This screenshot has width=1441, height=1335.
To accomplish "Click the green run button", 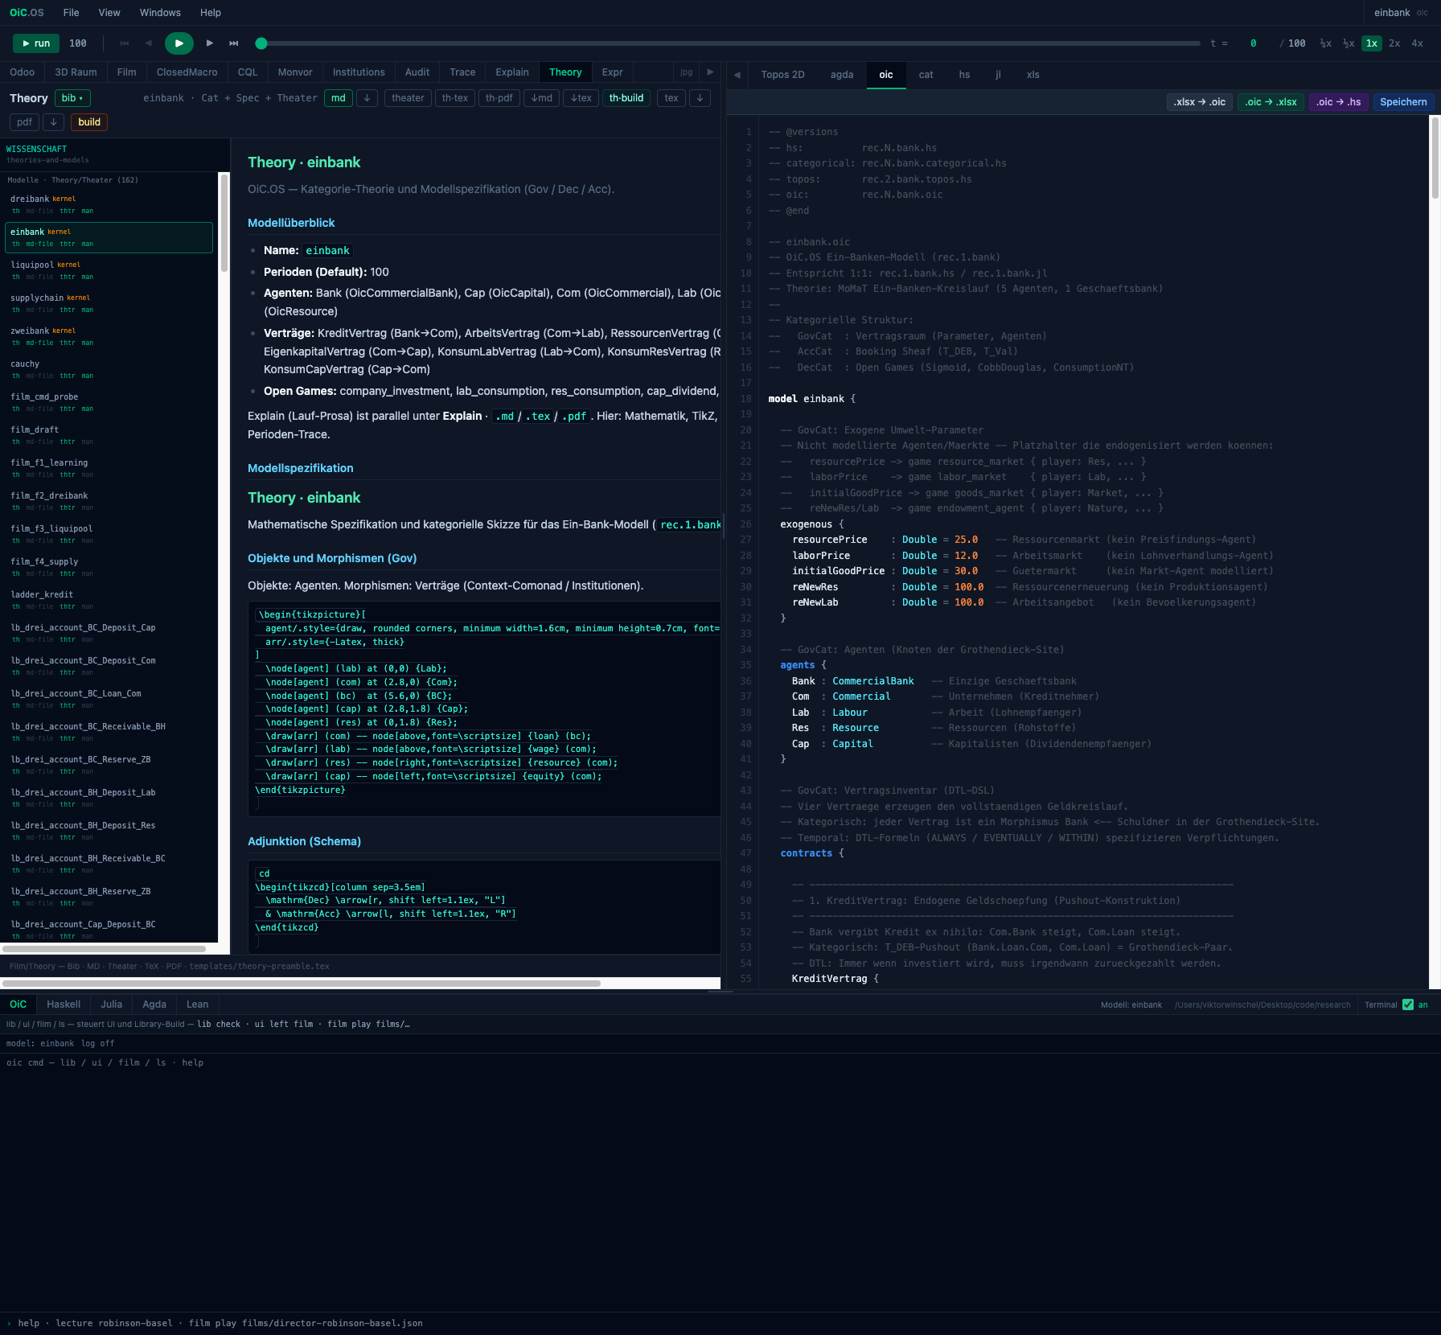I will pyautogui.click(x=36, y=43).
